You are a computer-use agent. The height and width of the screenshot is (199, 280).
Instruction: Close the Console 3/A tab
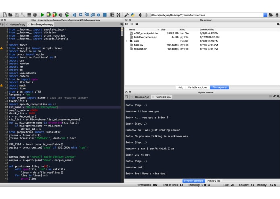click(x=153, y=97)
